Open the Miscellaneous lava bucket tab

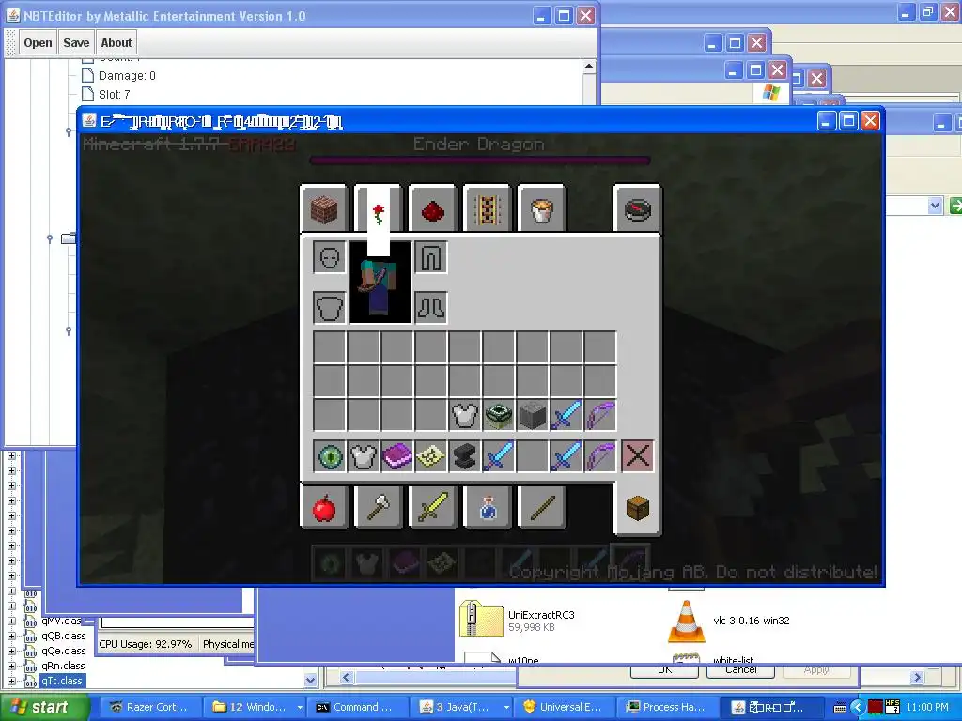tap(541, 209)
